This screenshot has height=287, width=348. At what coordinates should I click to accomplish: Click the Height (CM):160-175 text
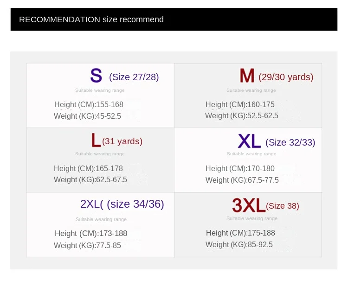click(x=240, y=104)
